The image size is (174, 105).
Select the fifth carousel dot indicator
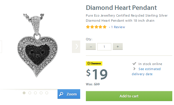coord(47,93)
